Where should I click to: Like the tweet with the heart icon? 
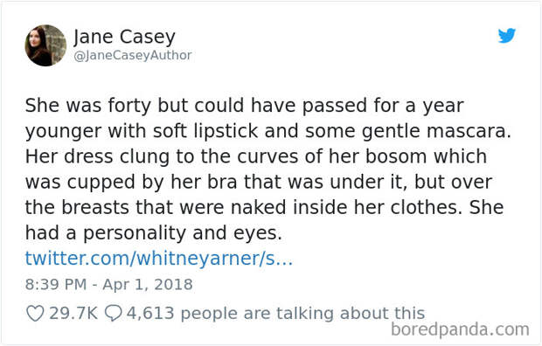[35, 314]
